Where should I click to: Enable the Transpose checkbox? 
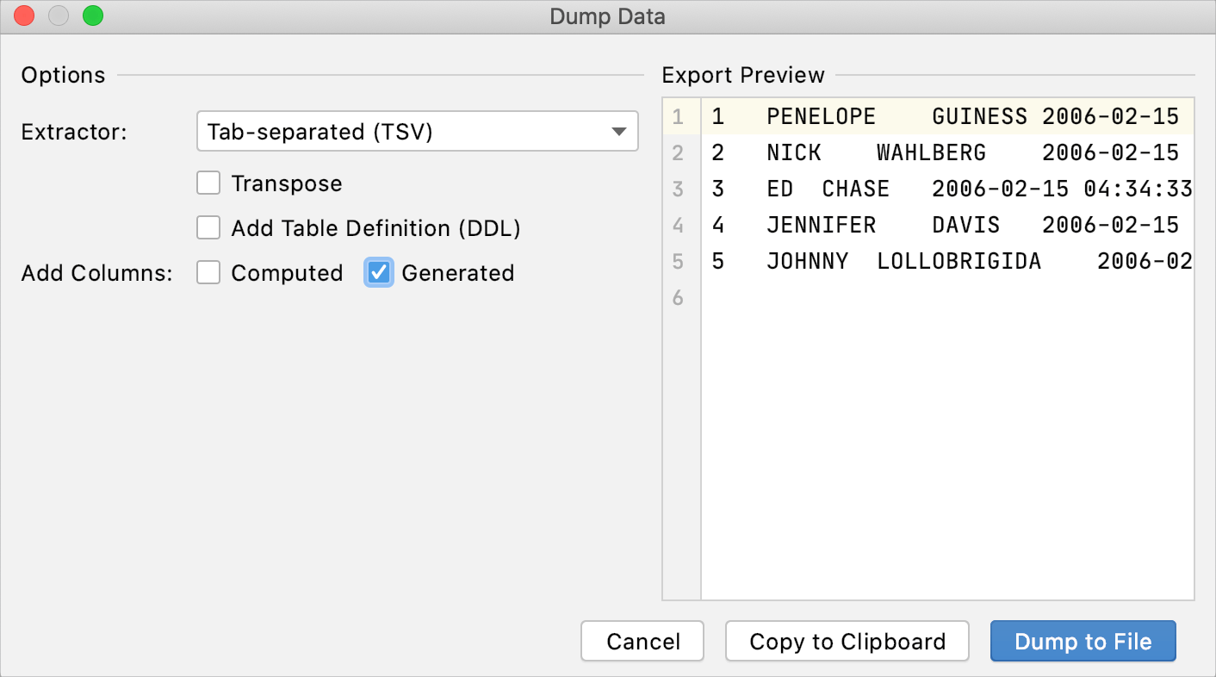pyautogui.click(x=209, y=183)
